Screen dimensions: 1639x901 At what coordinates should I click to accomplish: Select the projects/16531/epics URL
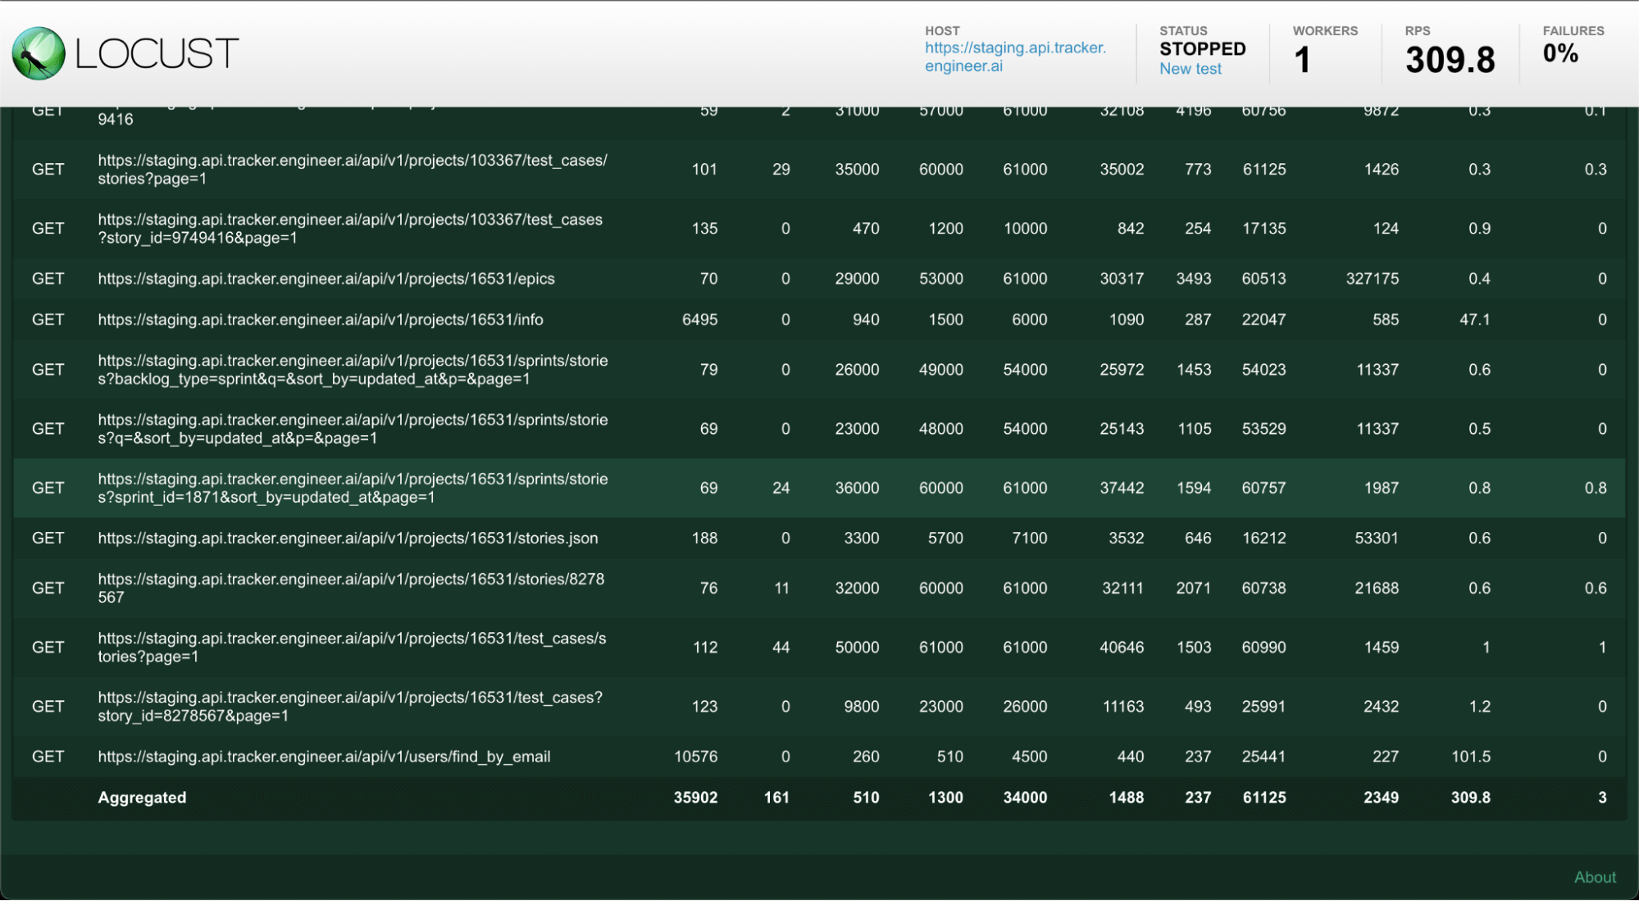tap(326, 279)
